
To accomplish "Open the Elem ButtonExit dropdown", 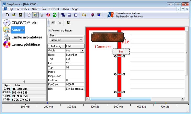I will click(x=66, y=40).
